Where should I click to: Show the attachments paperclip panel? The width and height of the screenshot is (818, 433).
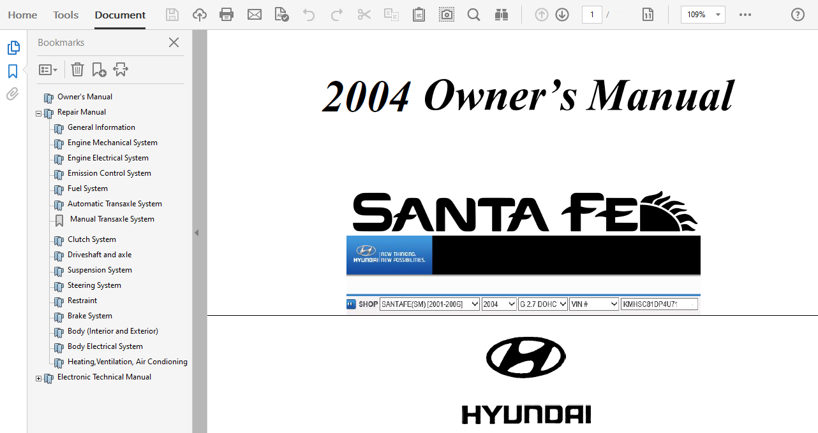coord(13,94)
